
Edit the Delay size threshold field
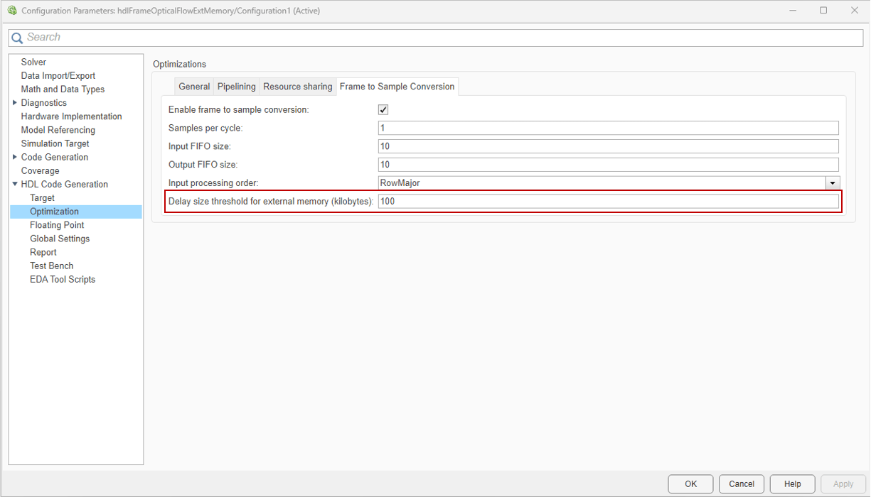(x=608, y=202)
